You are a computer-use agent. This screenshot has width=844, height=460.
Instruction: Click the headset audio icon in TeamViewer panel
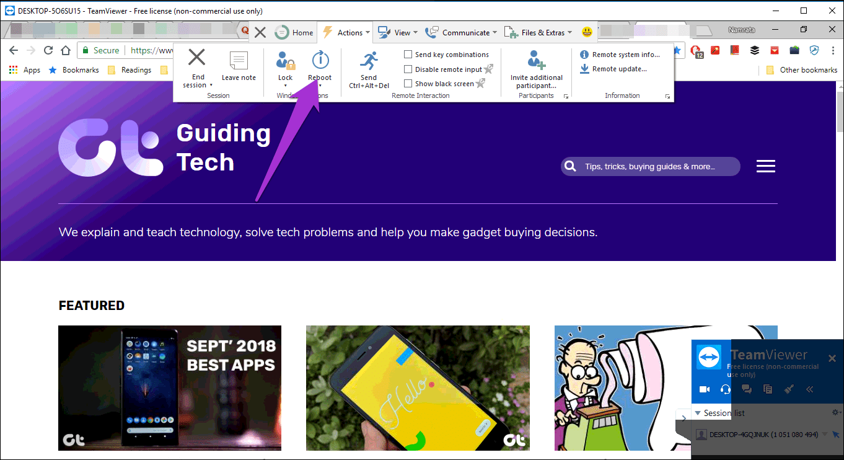pos(726,389)
